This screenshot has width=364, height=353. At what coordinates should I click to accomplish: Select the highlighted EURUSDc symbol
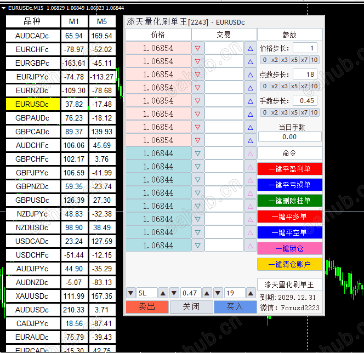point(33,104)
